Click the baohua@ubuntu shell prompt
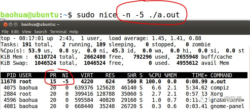250x110 pixels. click(x=36, y=15)
